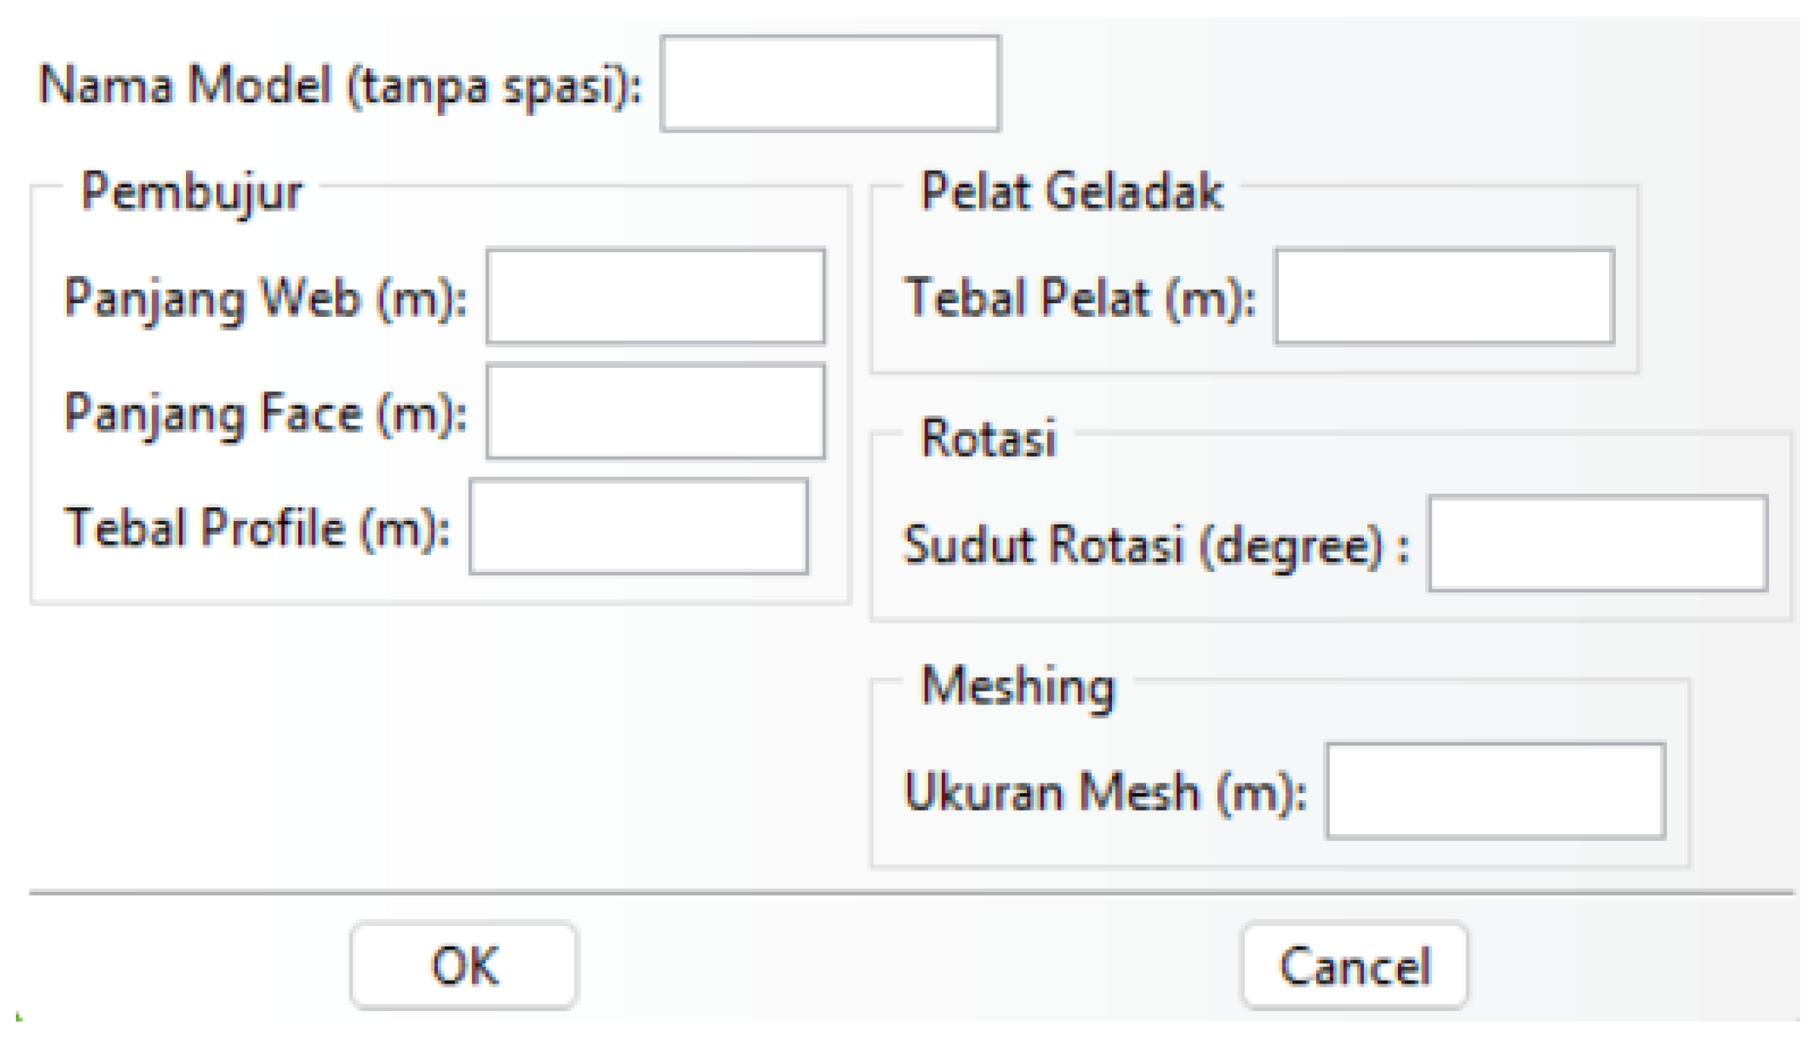The width and height of the screenshot is (1817, 1042).
Task: Click the Sudut Rotasi degree field
Action: click(1598, 544)
